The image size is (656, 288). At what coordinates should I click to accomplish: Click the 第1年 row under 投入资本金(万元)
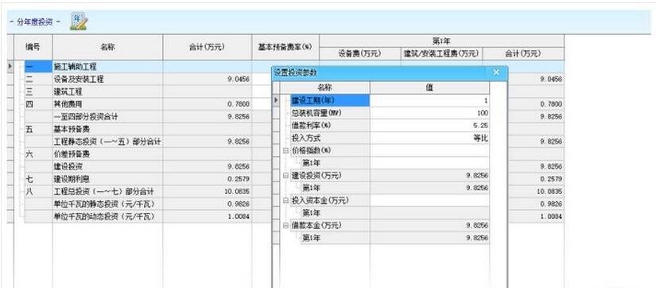pyautogui.click(x=335, y=213)
